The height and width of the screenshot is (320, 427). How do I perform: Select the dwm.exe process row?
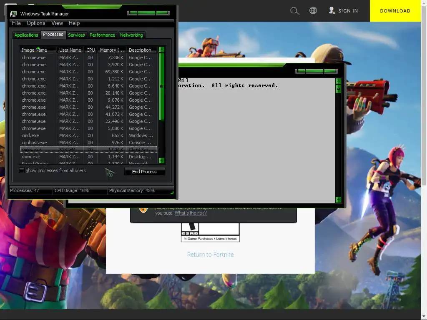point(88,157)
